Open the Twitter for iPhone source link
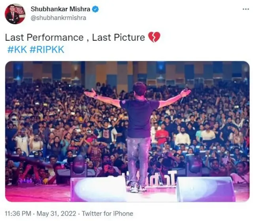253x221 pixels. (x=108, y=213)
